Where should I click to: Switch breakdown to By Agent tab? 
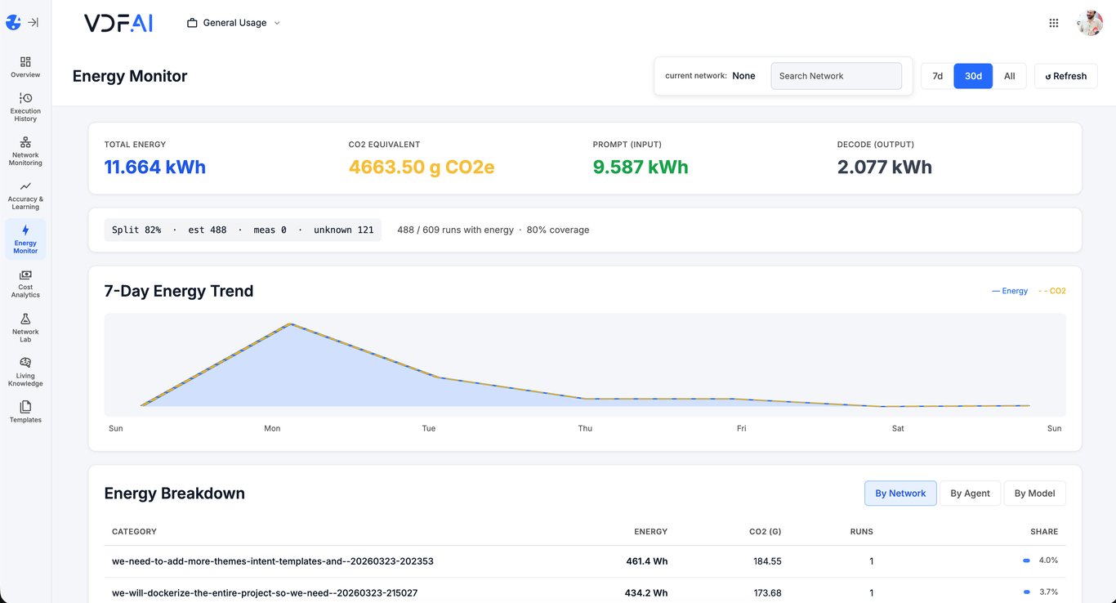[x=970, y=494]
